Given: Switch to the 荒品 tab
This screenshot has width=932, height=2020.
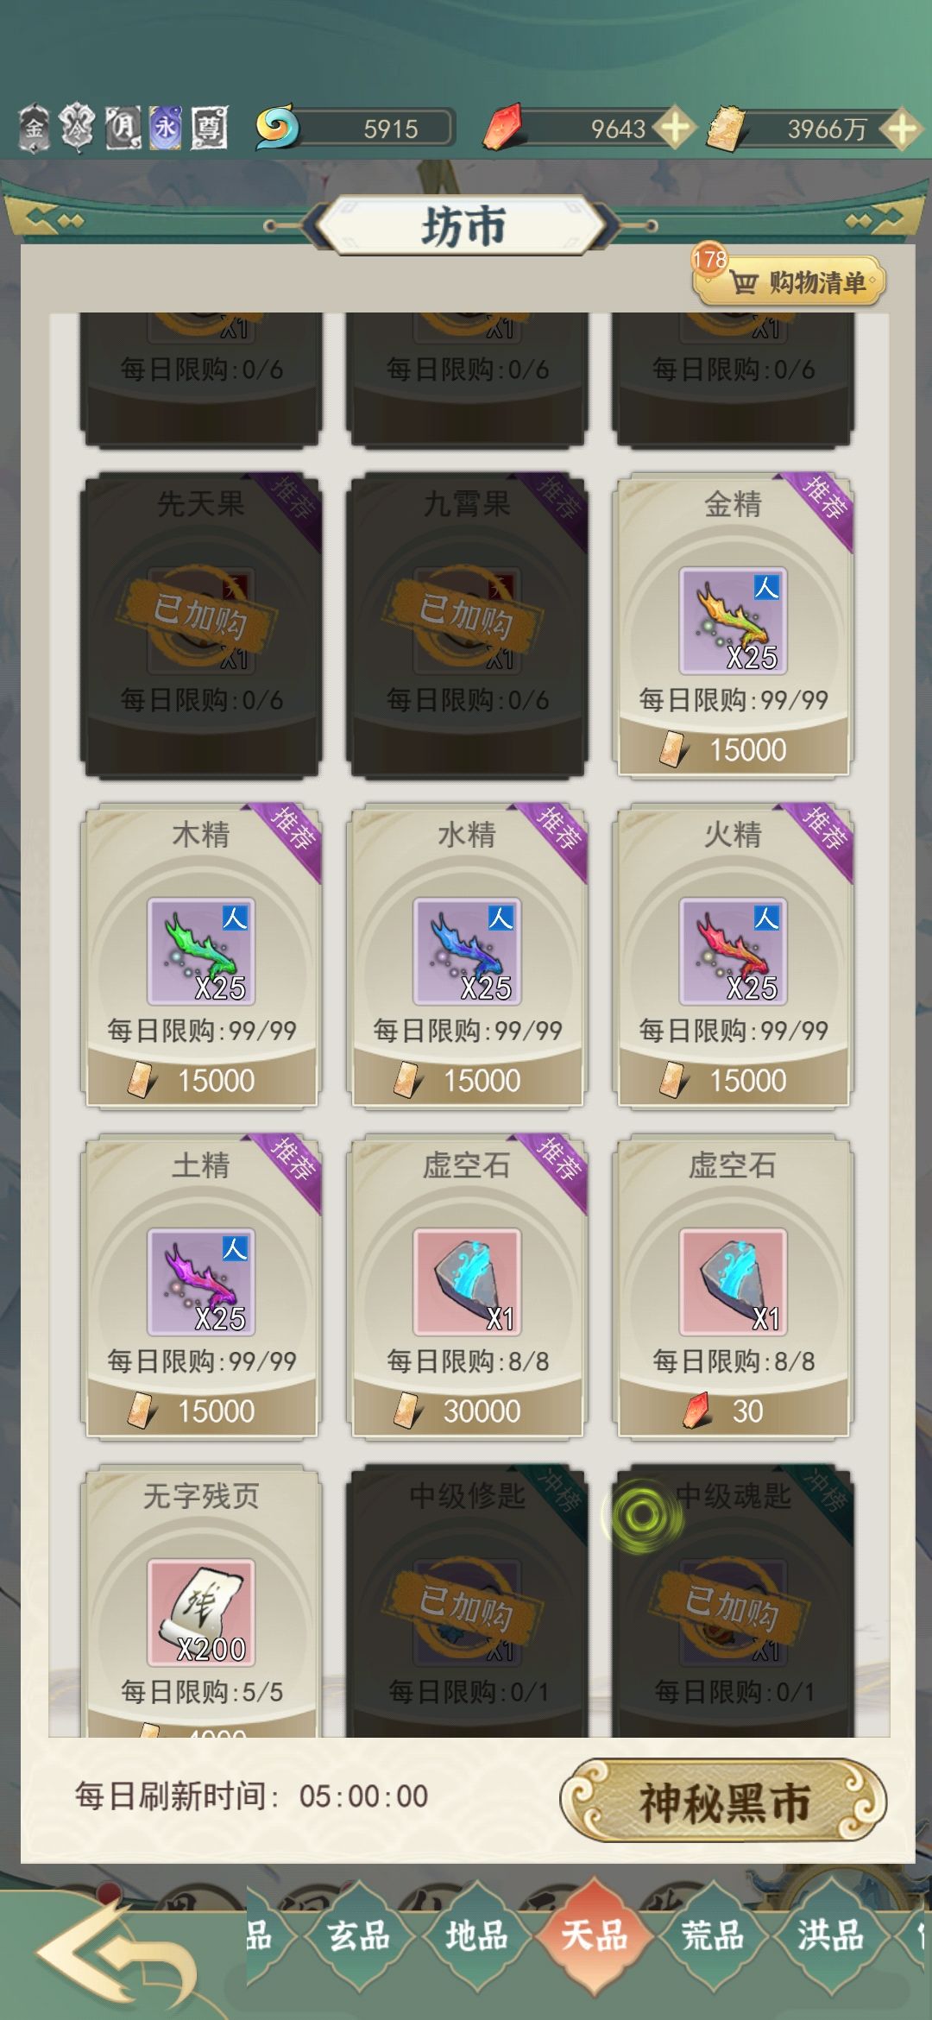Looking at the screenshot, I should point(712,1935).
